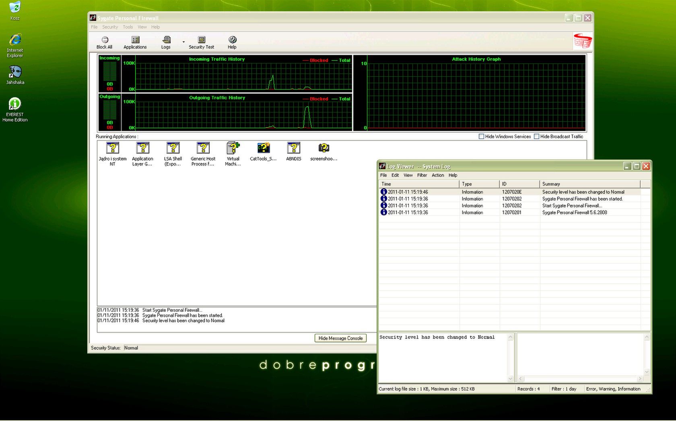Click console line 'Start Sygate Personal Firewall...'
This screenshot has height=421, width=676.
pos(150,310)
